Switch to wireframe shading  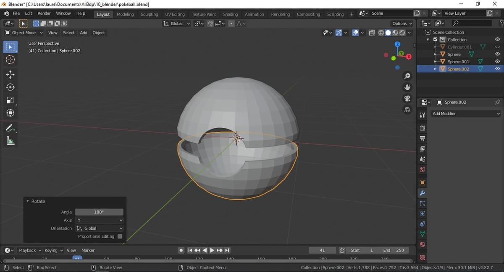(381, 33)
